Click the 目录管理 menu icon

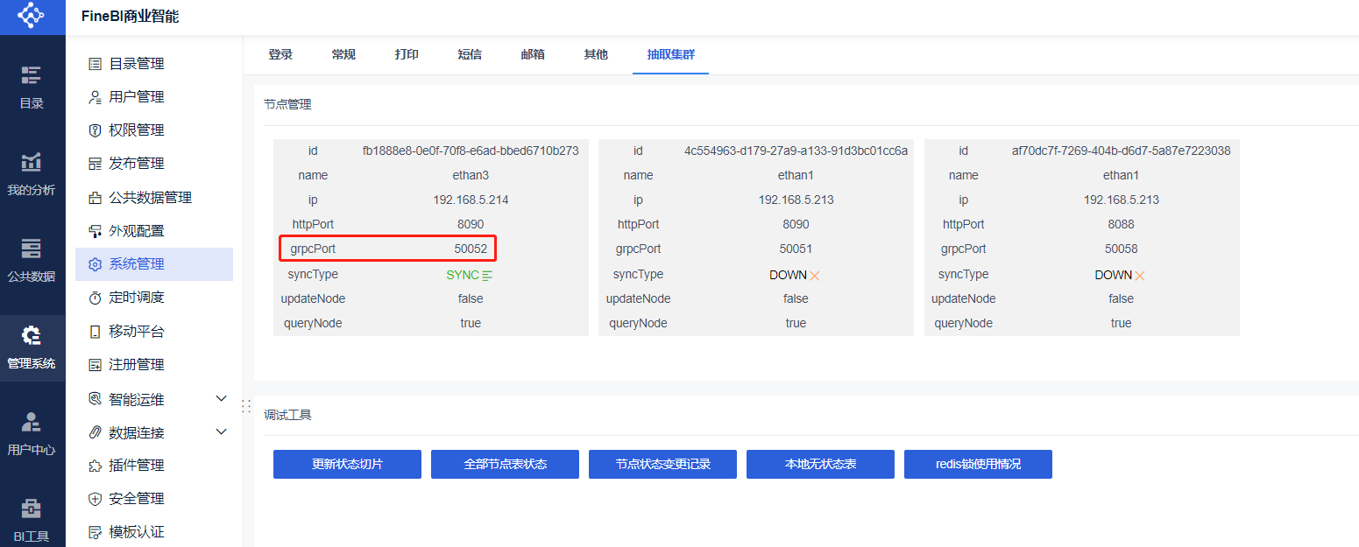click(x=96, y=64)
